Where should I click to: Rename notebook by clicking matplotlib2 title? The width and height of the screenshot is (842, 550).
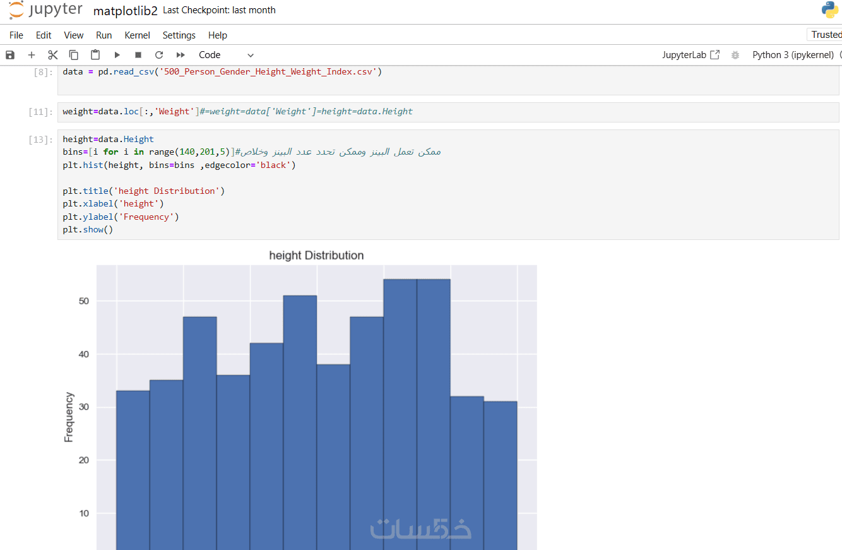125,11
